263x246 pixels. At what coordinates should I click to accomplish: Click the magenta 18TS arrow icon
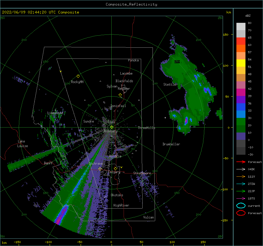pos(241,199)
